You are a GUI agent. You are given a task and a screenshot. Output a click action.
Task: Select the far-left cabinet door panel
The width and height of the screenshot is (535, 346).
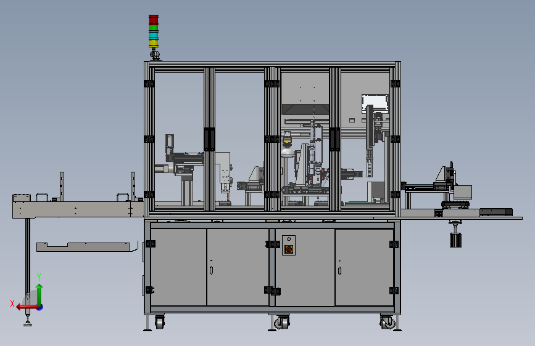click(178, 267)
